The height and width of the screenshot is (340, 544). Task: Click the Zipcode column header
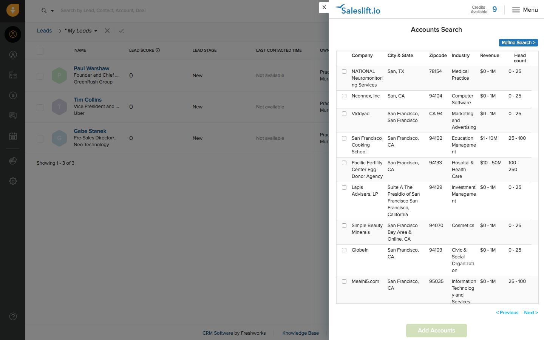tap(438, 56)
